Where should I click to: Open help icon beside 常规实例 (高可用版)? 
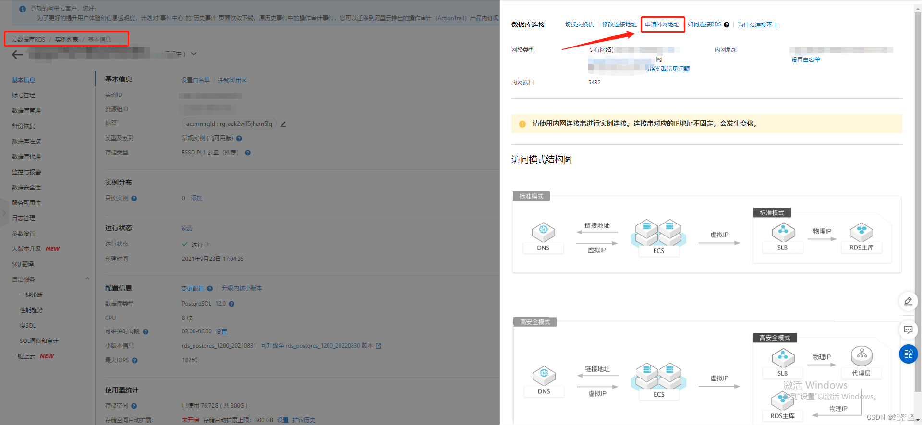[239, 138]
